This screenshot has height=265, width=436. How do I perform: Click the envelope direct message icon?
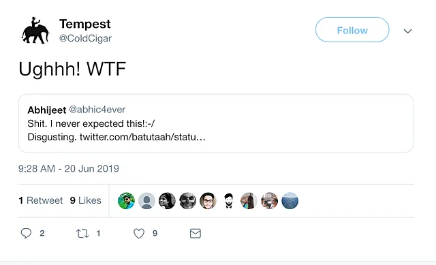pos(196,233)
